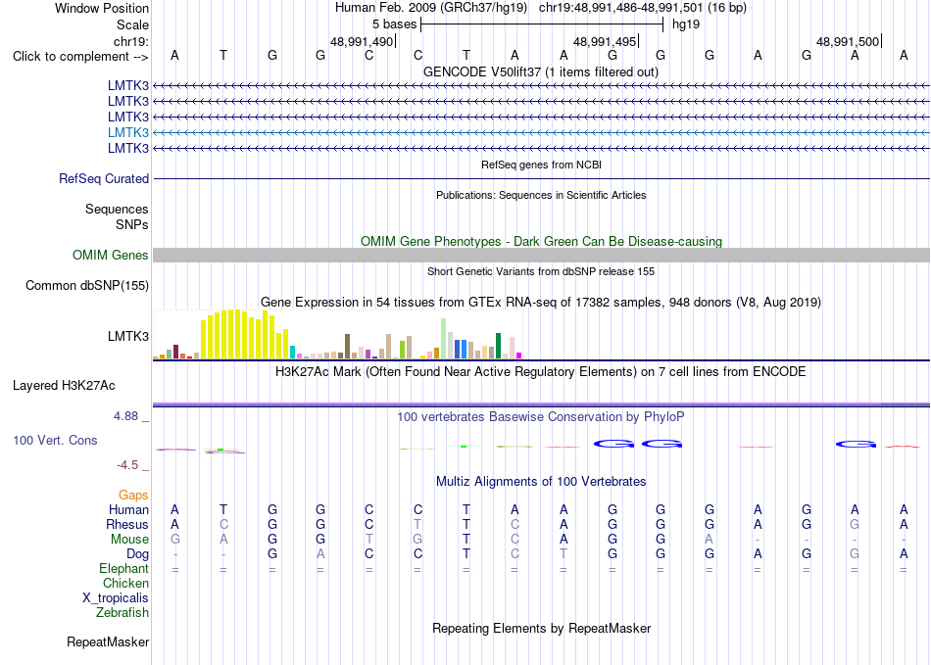Open RefSeq Curated track settings
The width and height of the screenshot is (931, 665).
[104, 178]
